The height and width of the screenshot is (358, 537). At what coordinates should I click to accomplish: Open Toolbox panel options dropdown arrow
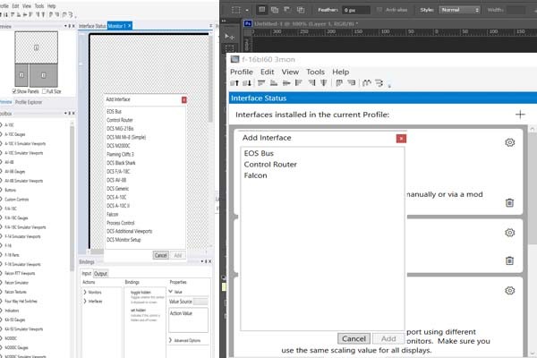(x=65, y=113)
